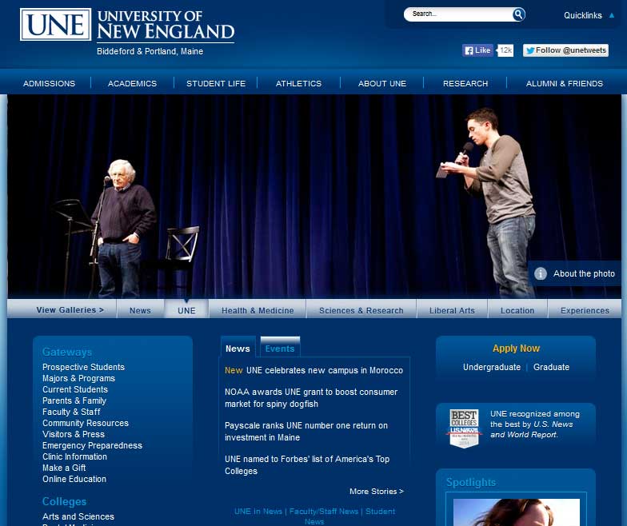Open Forbes America's Top Colleges story
This screenshot has width=627, height=526.
pyautogui.click(x=307, y=465)
